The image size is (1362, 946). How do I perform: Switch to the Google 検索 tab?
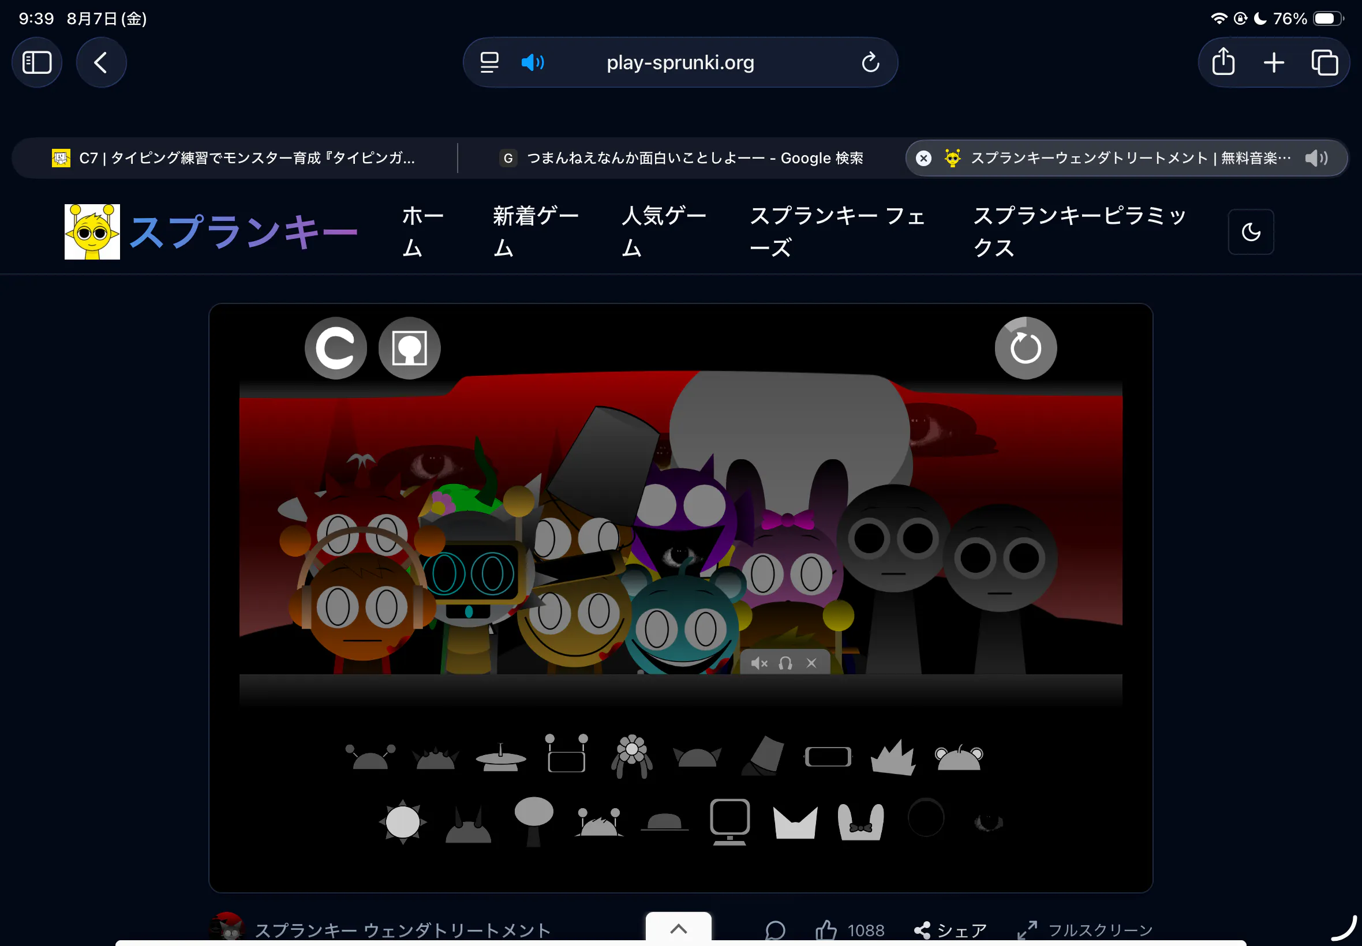[x=680, y=158]
